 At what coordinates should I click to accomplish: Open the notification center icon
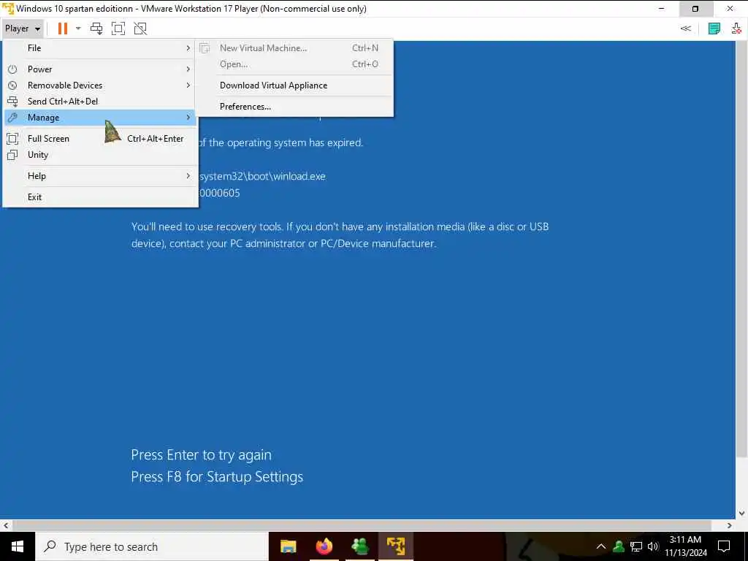tap(724, 546)
